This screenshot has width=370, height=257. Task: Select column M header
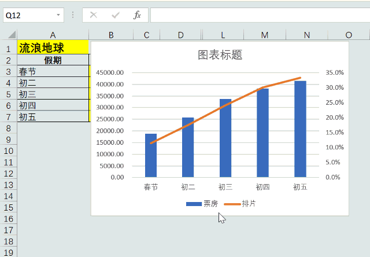pyautogui.click(x=265, y=35)
